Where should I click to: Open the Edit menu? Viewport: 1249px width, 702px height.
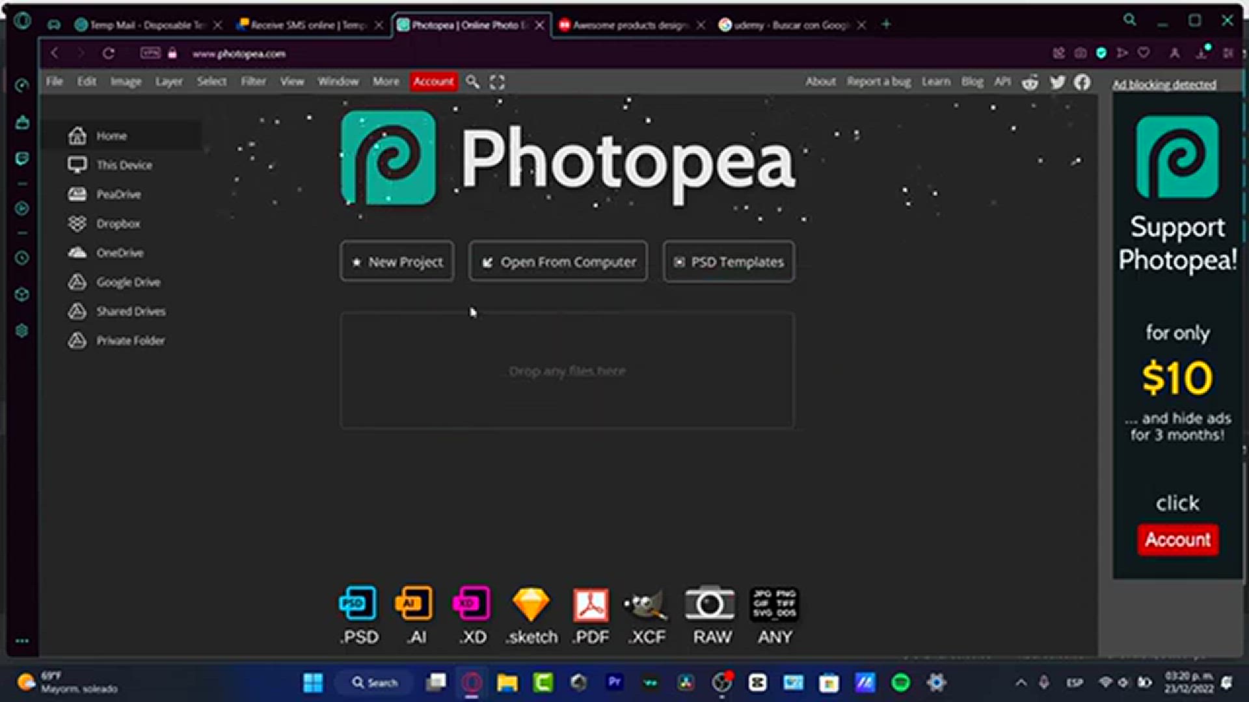87,81
